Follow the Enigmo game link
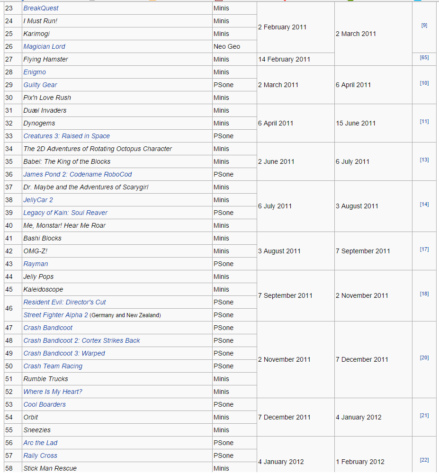Viewport: 439px width, 473px height. (x=35, y=72)
